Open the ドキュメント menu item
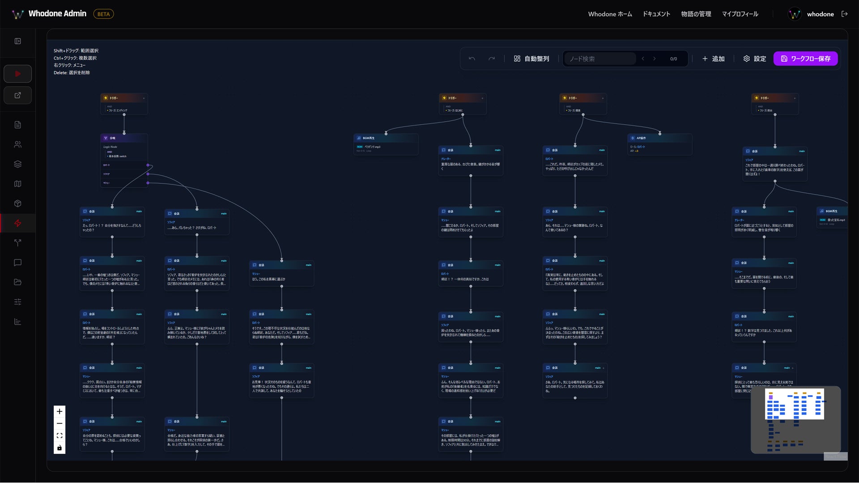This screenshot has width=859, height=483. tap(656, 14)
